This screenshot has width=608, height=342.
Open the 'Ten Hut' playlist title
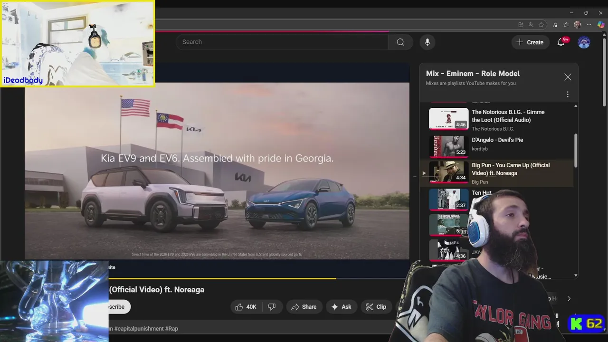click(x=482, y=193)
